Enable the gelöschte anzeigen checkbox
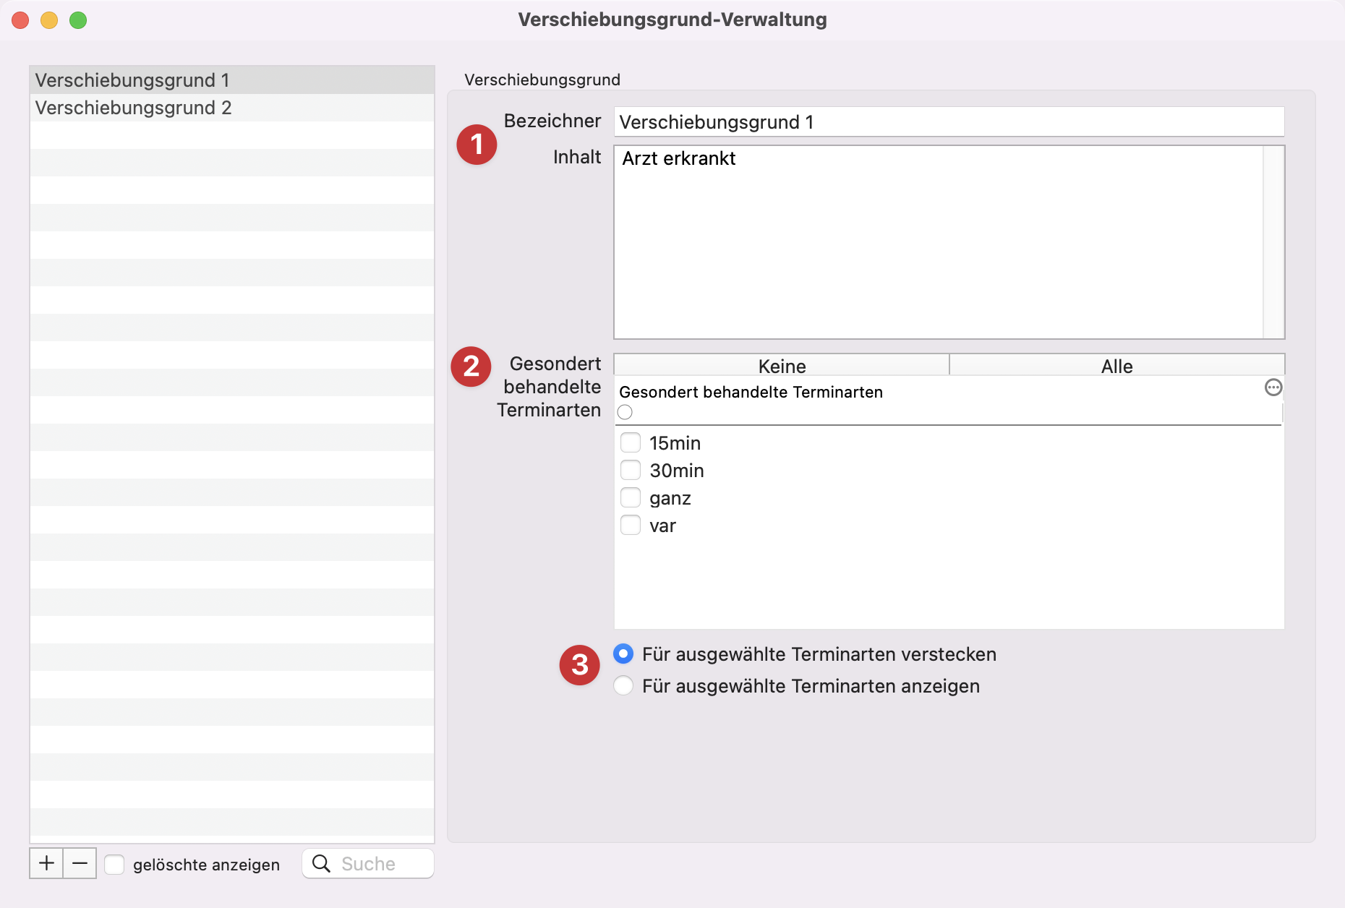Image resolution: width=1345 pixels, height=908 pixels. [114, 865]
